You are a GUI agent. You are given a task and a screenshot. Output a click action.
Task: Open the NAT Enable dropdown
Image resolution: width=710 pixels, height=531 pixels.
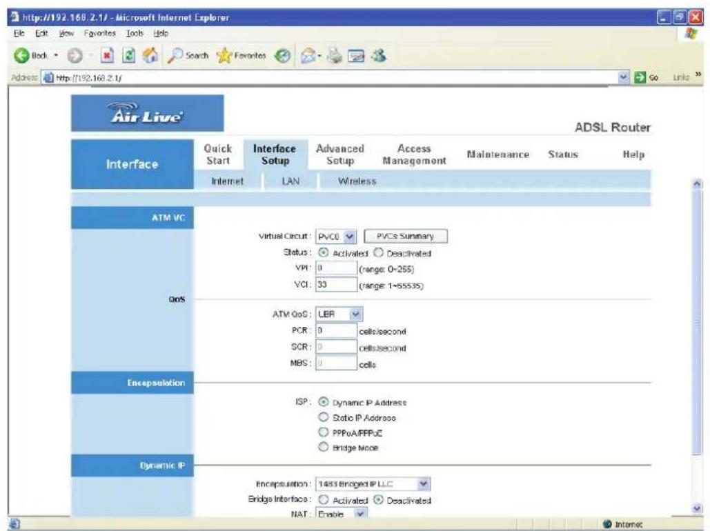(341, 513)
